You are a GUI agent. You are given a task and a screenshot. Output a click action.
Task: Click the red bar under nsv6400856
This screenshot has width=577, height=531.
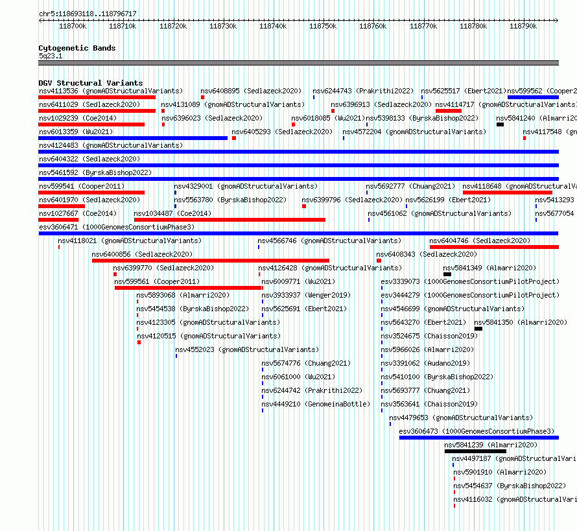click(211, 261)
